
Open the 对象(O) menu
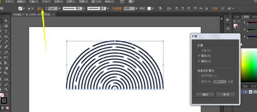point(34,2)
